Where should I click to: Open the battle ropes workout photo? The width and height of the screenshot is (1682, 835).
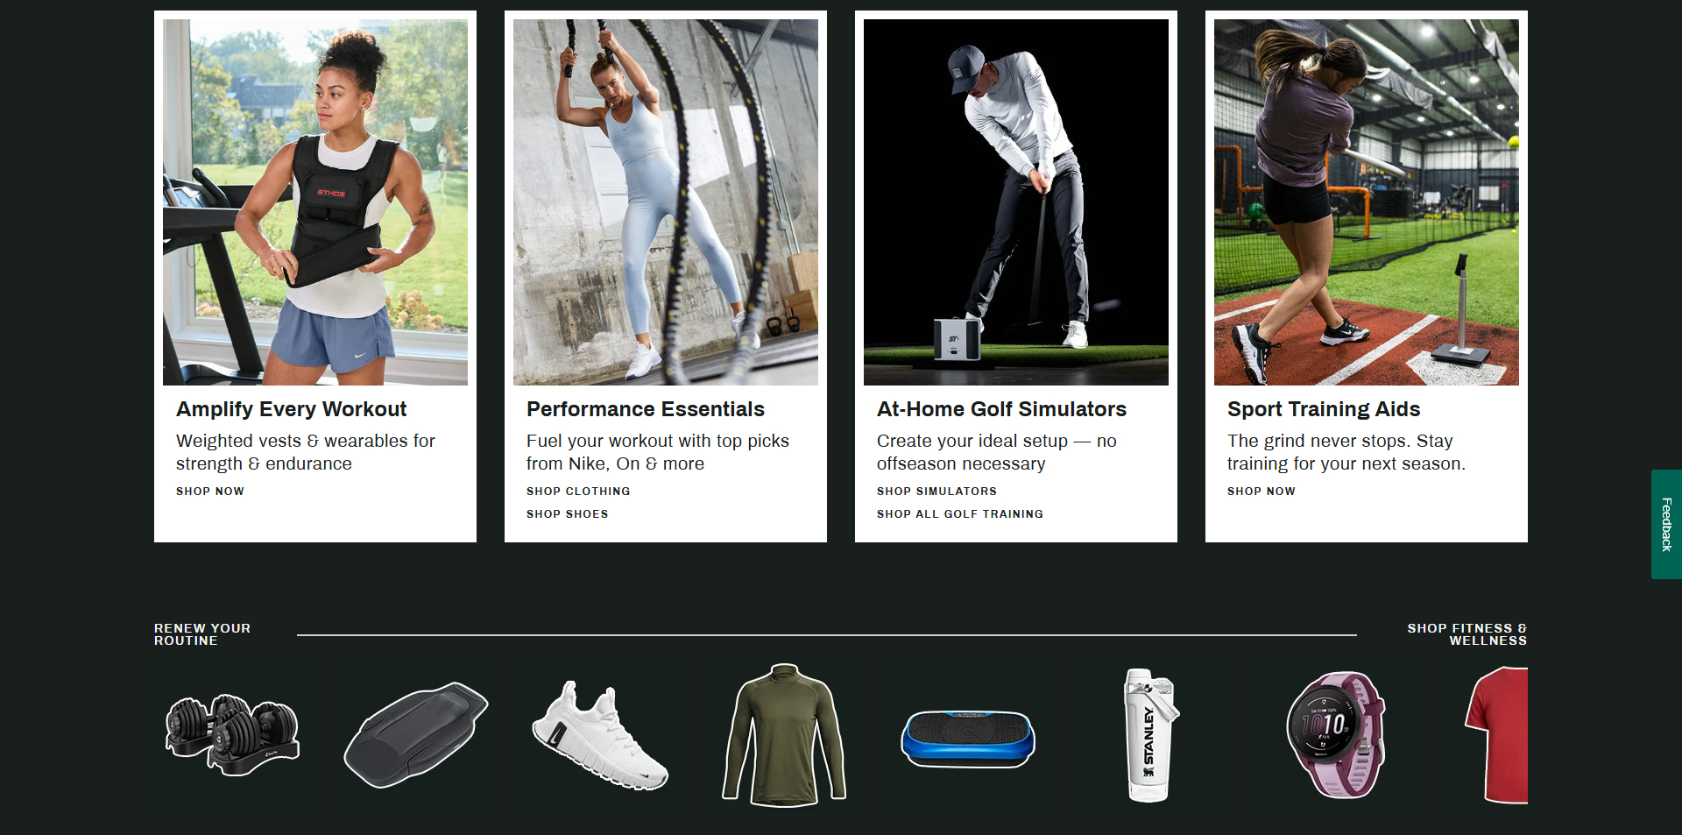click(666, 202)
